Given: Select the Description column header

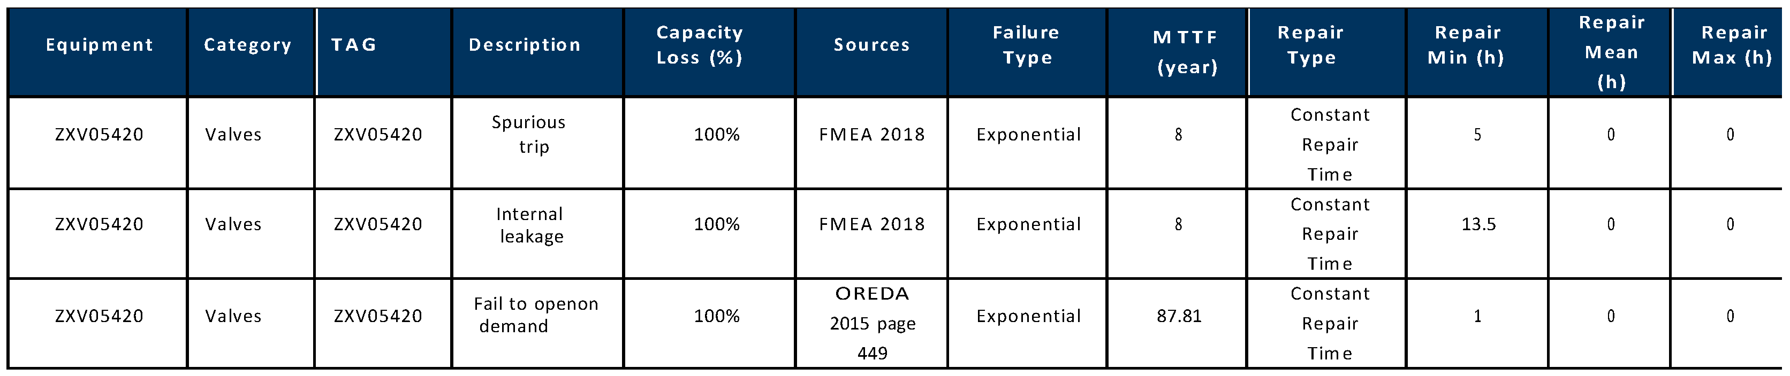Looking at the screenshot, I should point(525,45).
